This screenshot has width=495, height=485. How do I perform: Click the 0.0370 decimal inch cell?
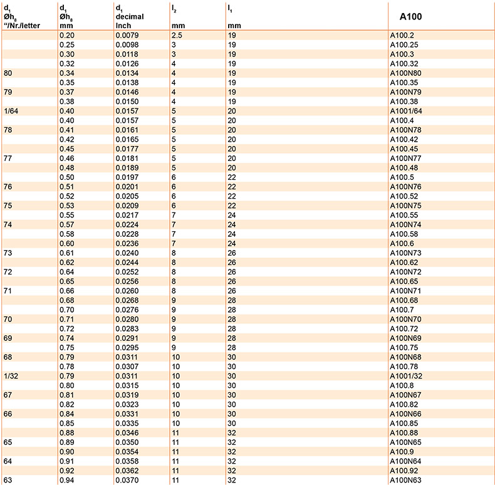127,481
